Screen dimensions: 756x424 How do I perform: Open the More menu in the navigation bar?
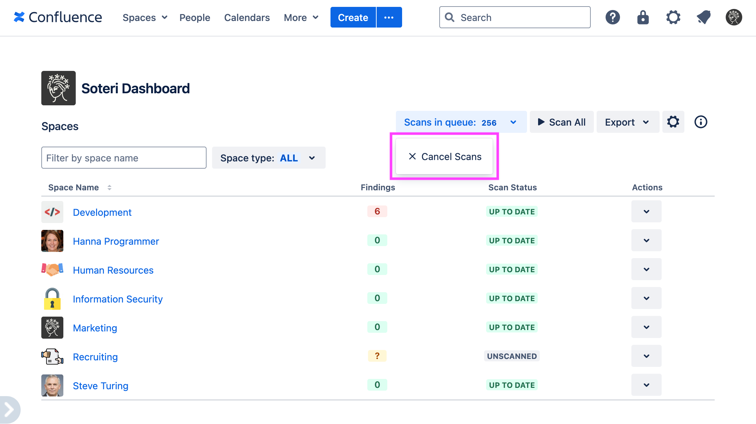coord(300,17)
